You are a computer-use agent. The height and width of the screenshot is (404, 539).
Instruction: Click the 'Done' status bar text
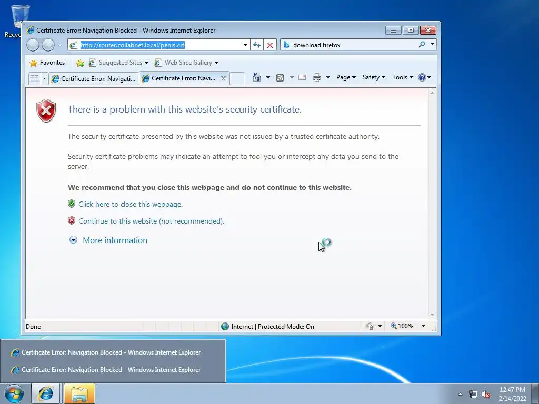[x=33, y=326]
